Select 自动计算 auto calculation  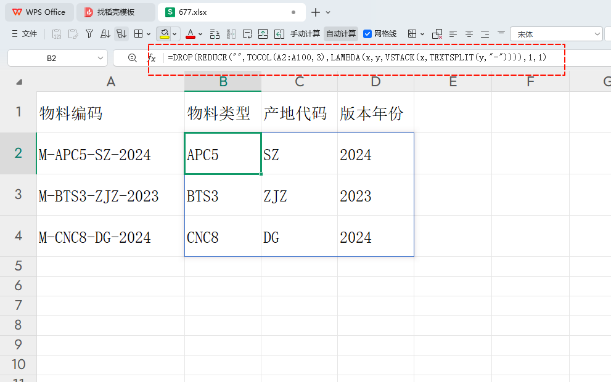(341, 34)
